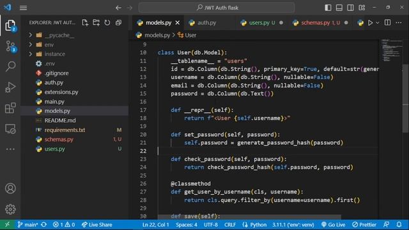Show additional activity bar views ellipsis
This screenshot has height=230, width=409.
tap(10, 149)
